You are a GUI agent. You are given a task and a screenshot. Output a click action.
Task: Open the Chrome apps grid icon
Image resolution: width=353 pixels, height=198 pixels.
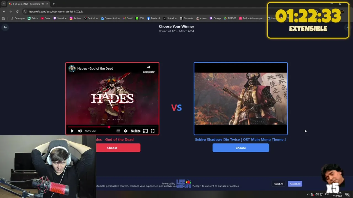pyautogui.click(x=4, y=18)
